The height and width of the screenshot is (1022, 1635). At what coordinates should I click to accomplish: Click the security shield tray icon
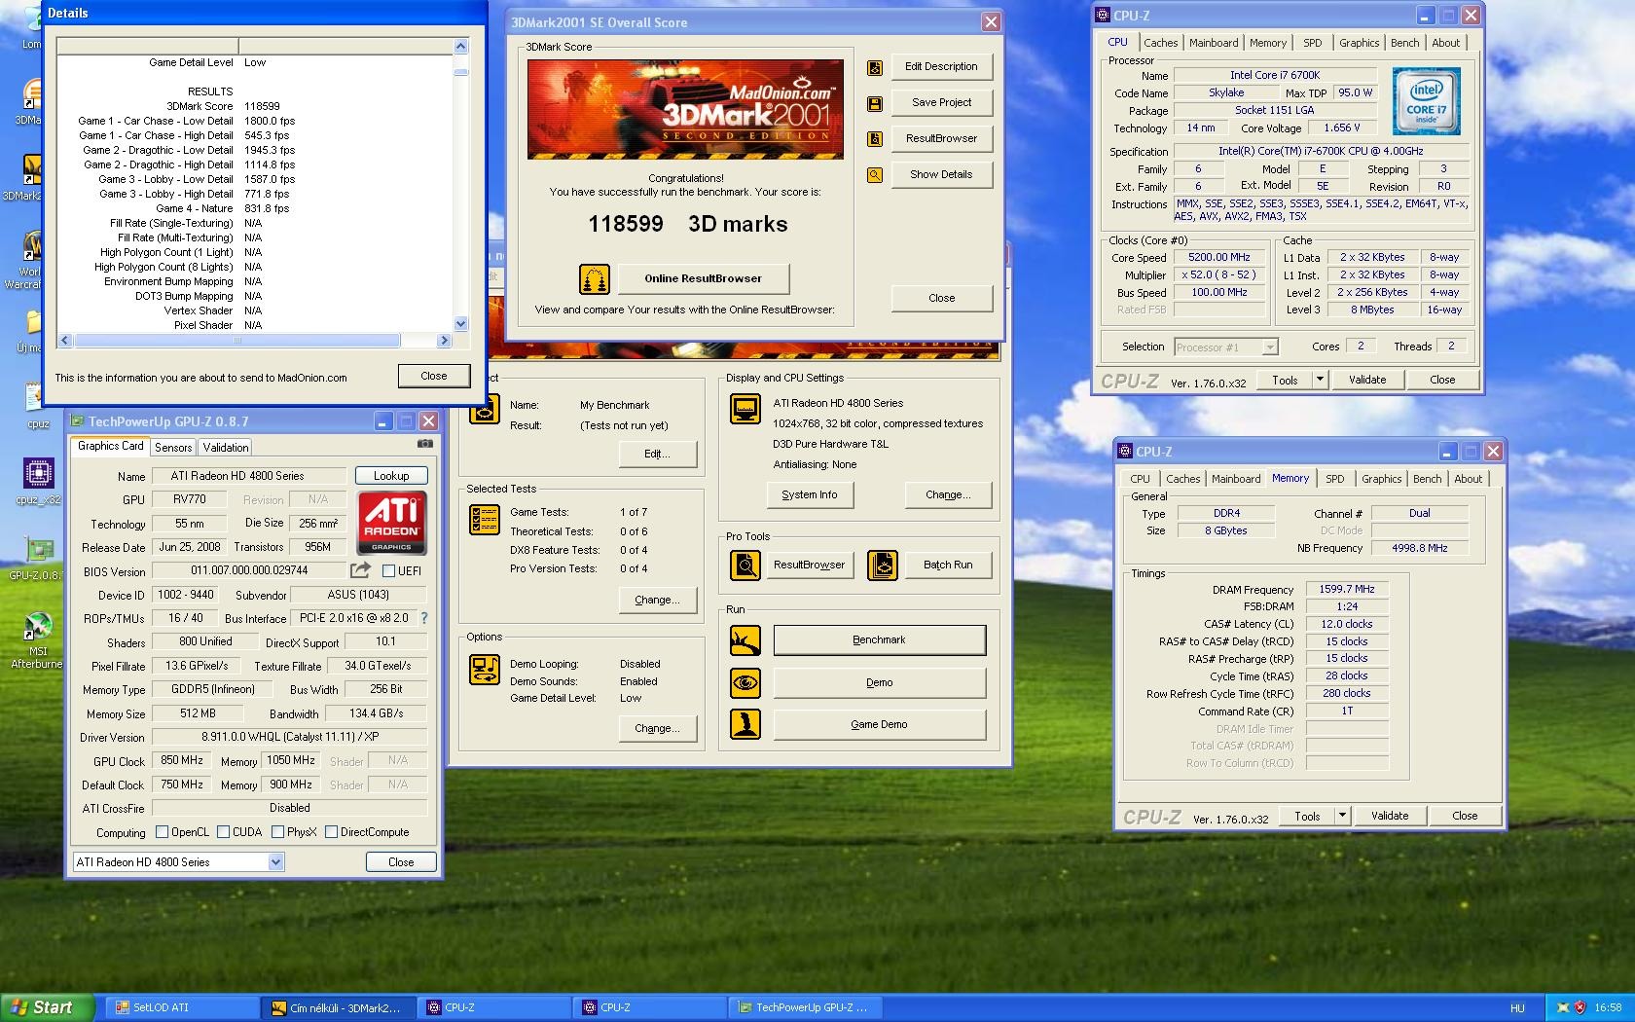(x=1580, y=1007)
